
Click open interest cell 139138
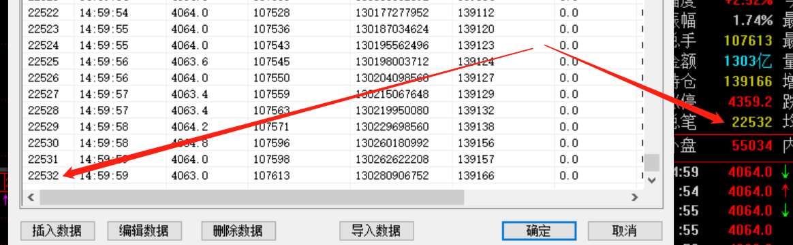(476, 126)
